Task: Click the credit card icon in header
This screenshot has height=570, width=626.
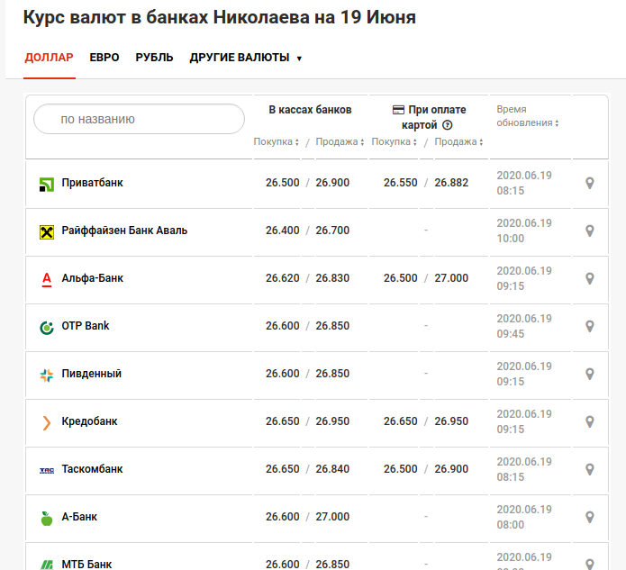Action: pos(398,110)
